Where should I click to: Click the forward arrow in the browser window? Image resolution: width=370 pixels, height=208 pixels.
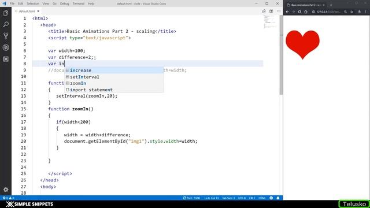tap(293, 12)
